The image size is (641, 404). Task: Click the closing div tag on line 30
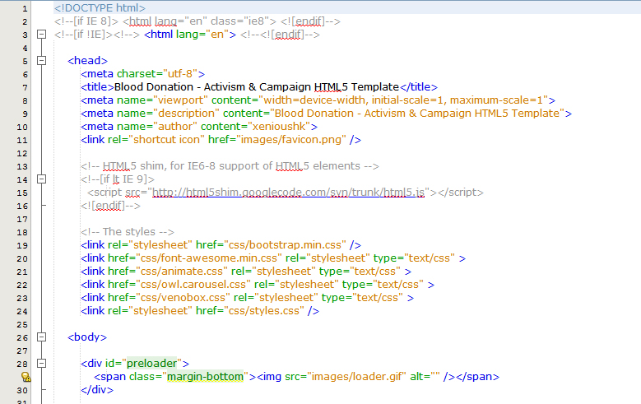[x=97, y=389]
